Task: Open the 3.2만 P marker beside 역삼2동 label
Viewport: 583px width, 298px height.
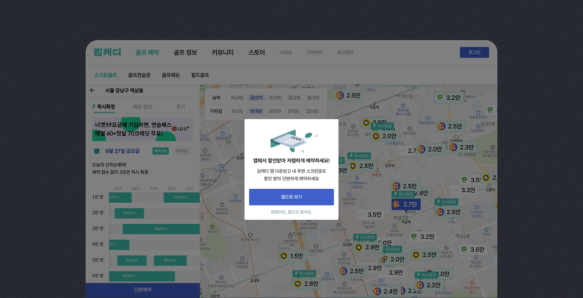Action: [422, 236]
